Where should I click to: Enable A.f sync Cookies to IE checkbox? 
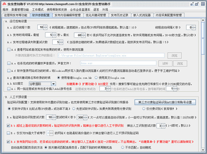[x=9, y=71]
